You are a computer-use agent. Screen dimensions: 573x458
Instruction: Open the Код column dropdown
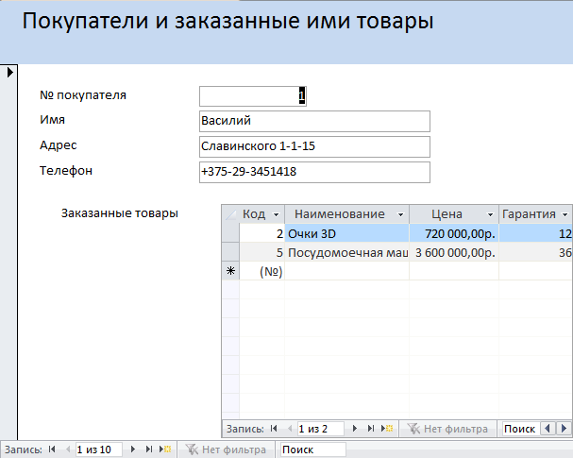point(276,214)
